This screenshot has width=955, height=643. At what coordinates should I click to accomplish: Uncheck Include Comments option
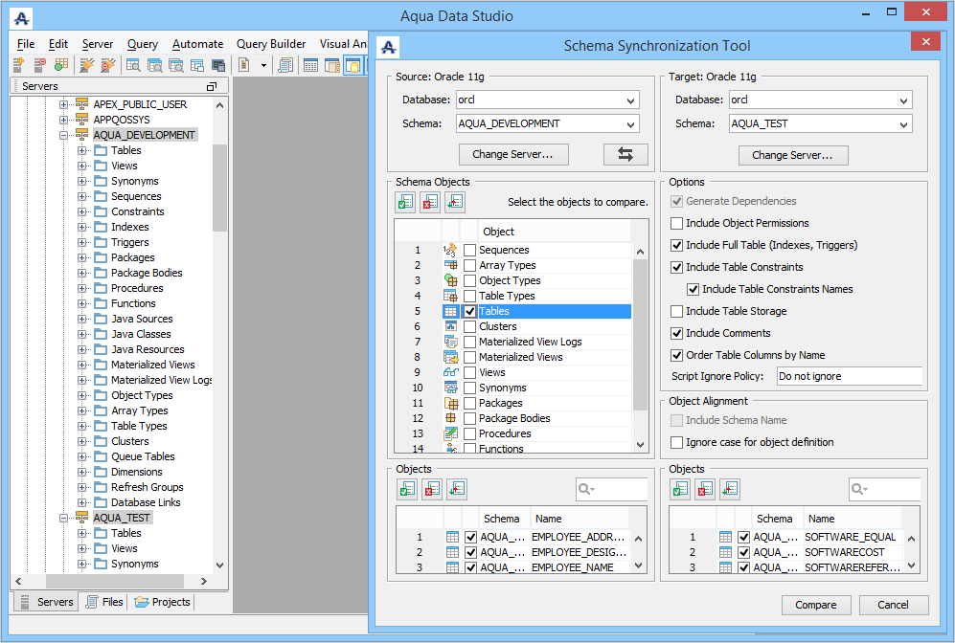(677, 333)
